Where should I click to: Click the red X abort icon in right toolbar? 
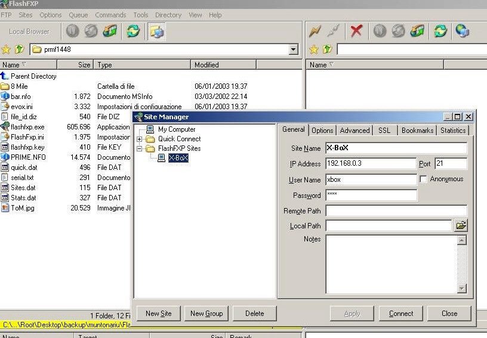356,31
